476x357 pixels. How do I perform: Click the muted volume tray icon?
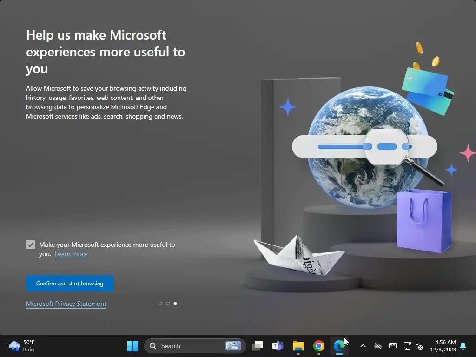tap(419, 346)
